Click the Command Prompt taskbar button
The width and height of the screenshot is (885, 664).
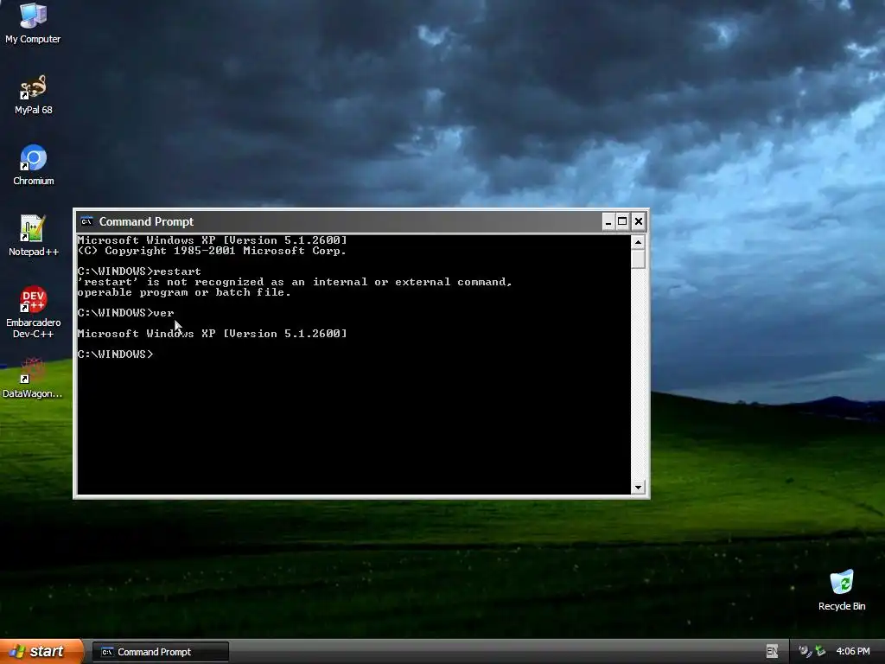(160, 652)
